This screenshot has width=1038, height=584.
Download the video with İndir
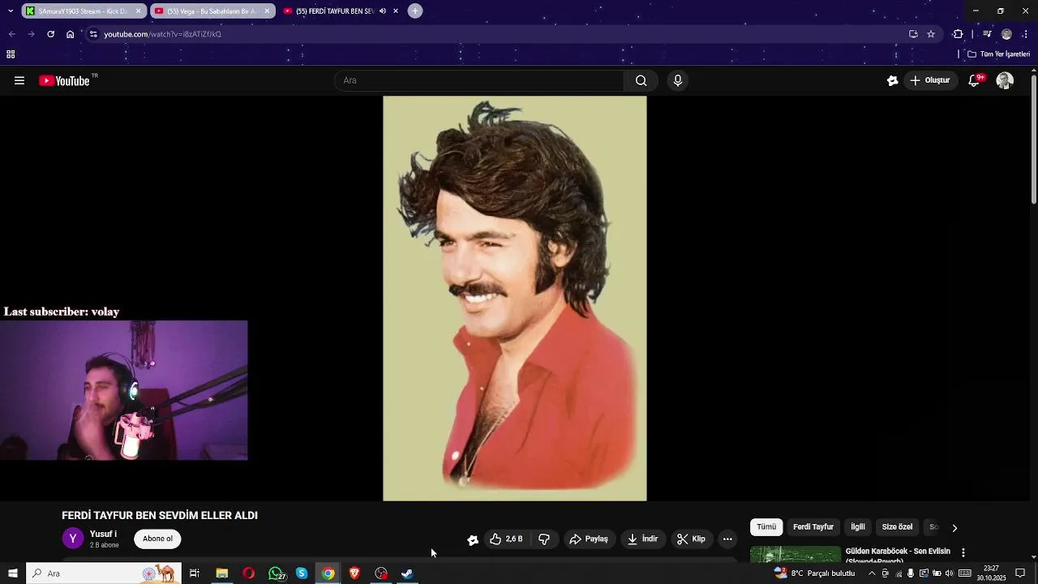click(643, 539)
